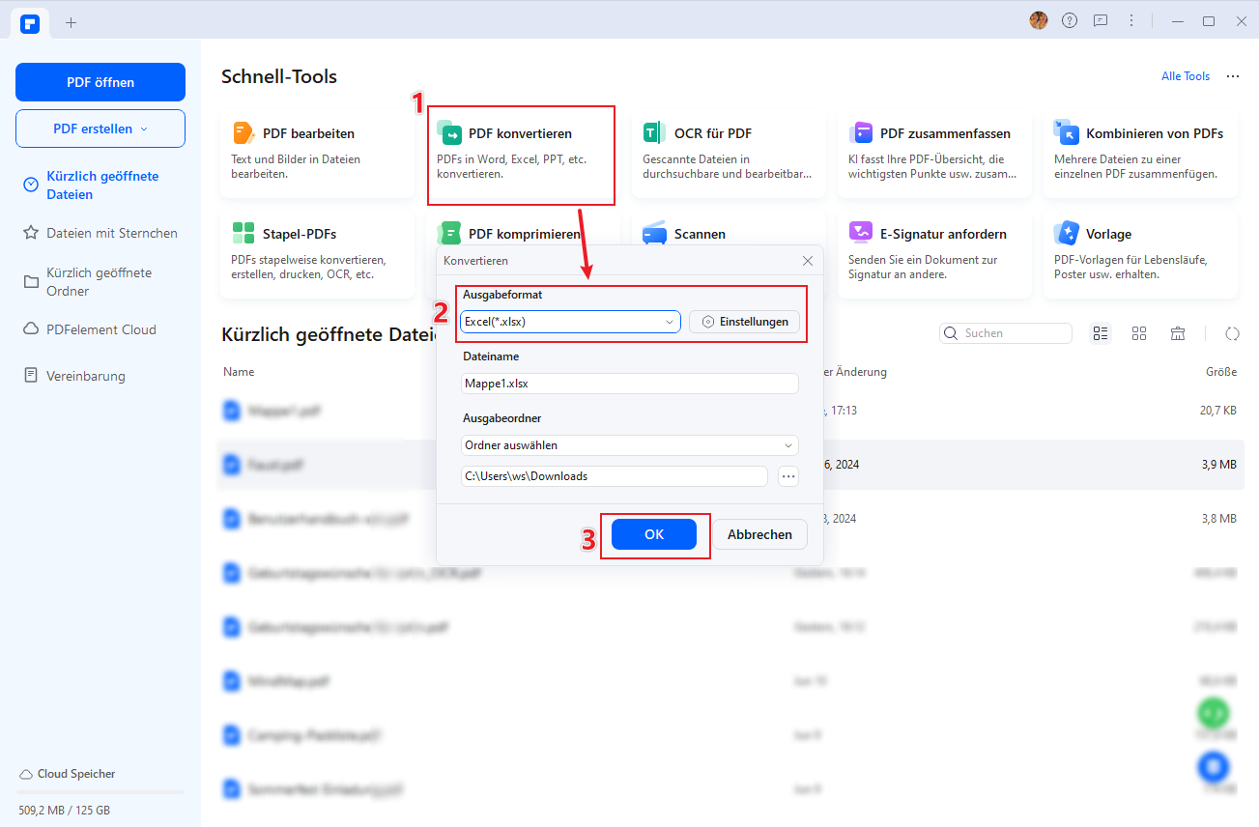Viewport: 1259px width, 827px height.
Task: Click the PDF bearbeiten tool card
Action: pos(318,154)
